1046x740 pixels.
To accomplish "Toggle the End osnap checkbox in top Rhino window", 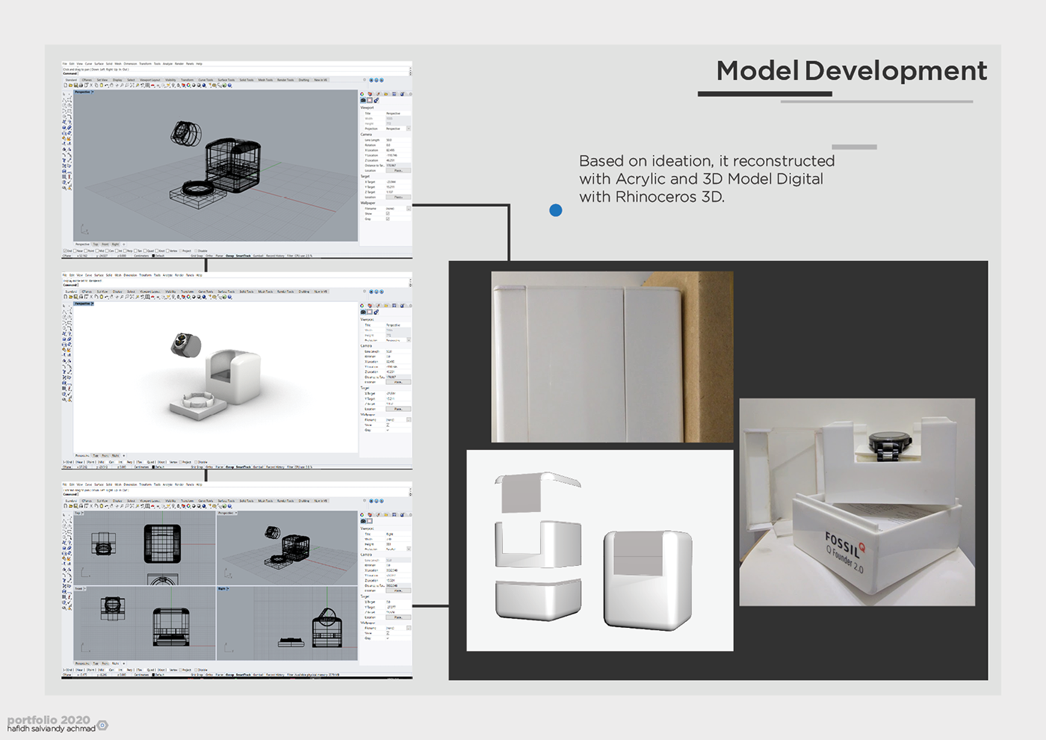I will coord(66,251).
